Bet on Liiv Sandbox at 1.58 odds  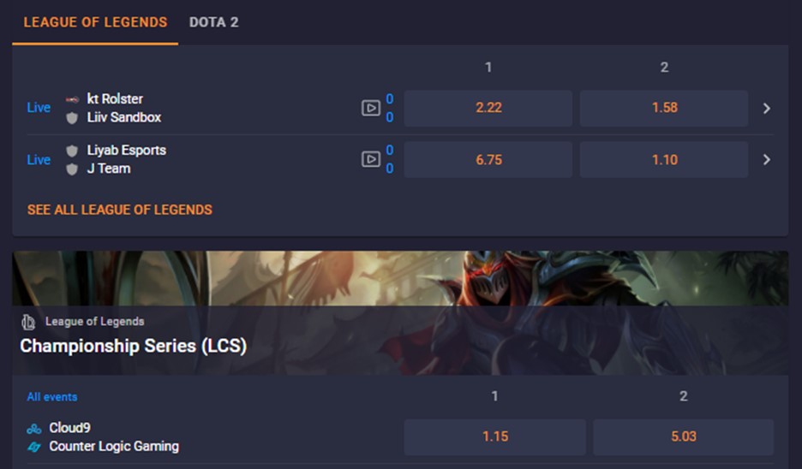pos(664,109)
